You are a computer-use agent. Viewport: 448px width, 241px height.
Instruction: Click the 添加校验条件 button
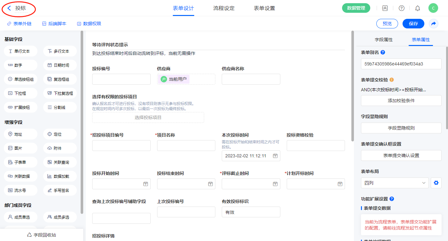click(401, 101)
